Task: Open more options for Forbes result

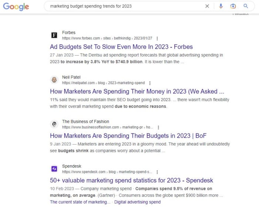Action: pos(157,38)
